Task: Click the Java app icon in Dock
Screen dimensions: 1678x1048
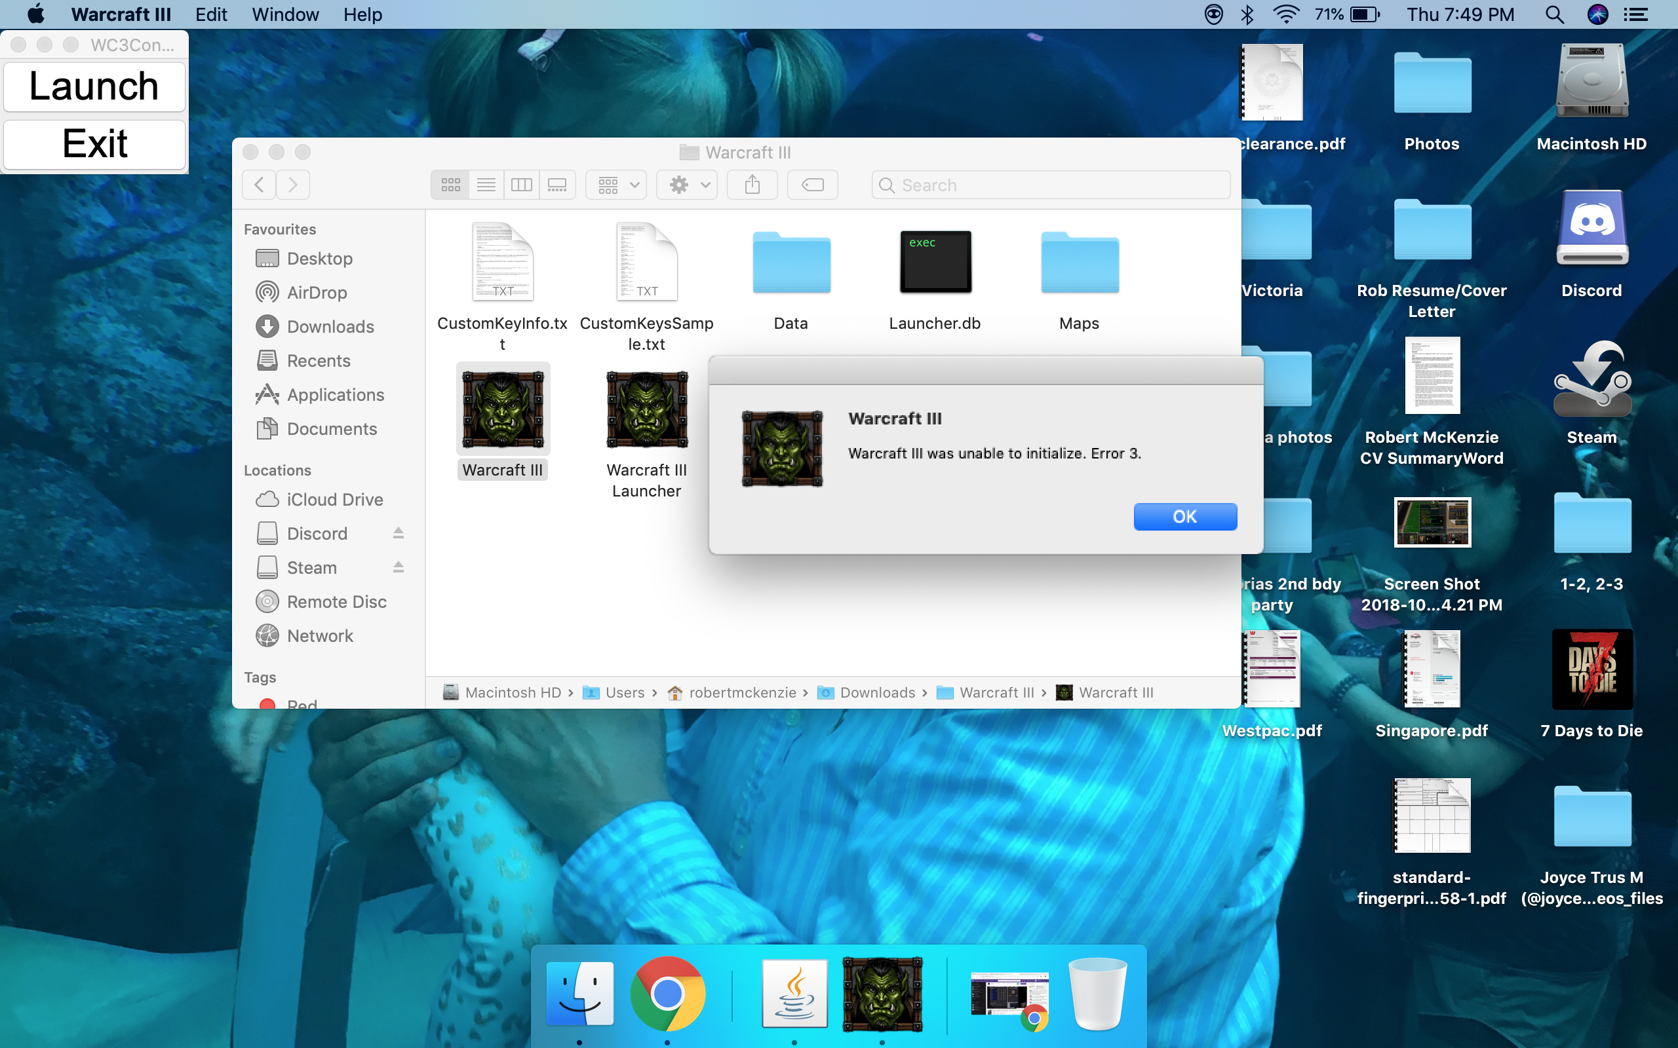Action: (x=794, y=993)
